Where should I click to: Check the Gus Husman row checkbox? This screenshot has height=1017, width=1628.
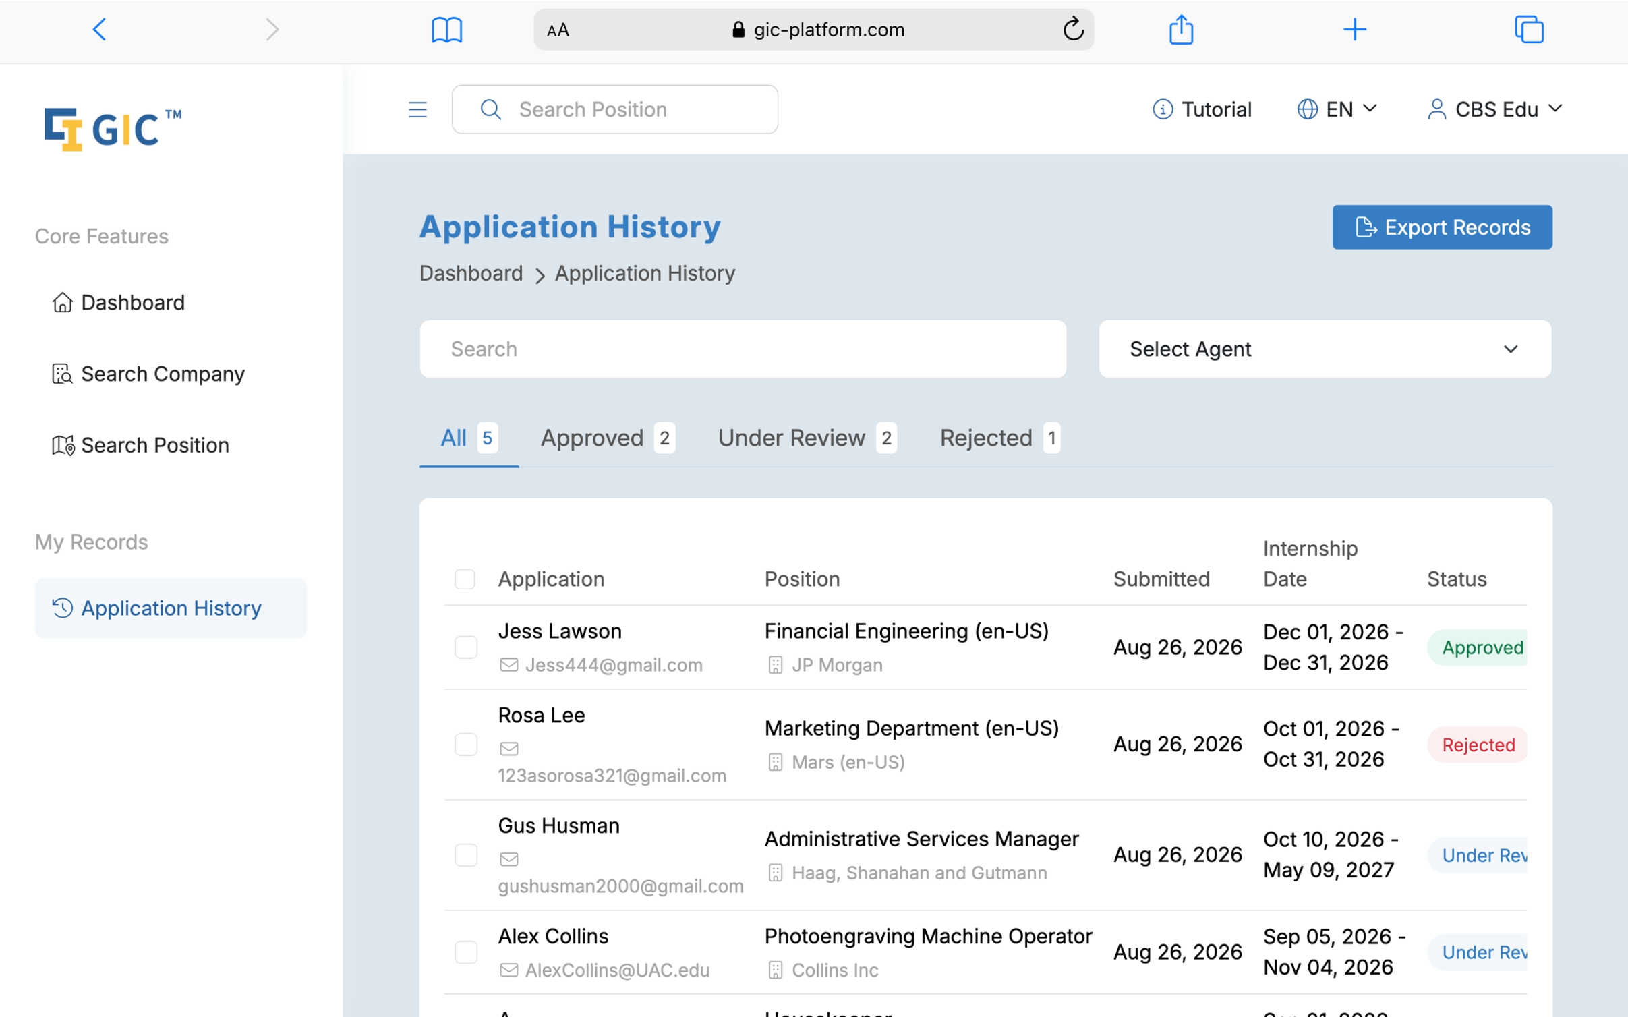click(x=465, y=855)
